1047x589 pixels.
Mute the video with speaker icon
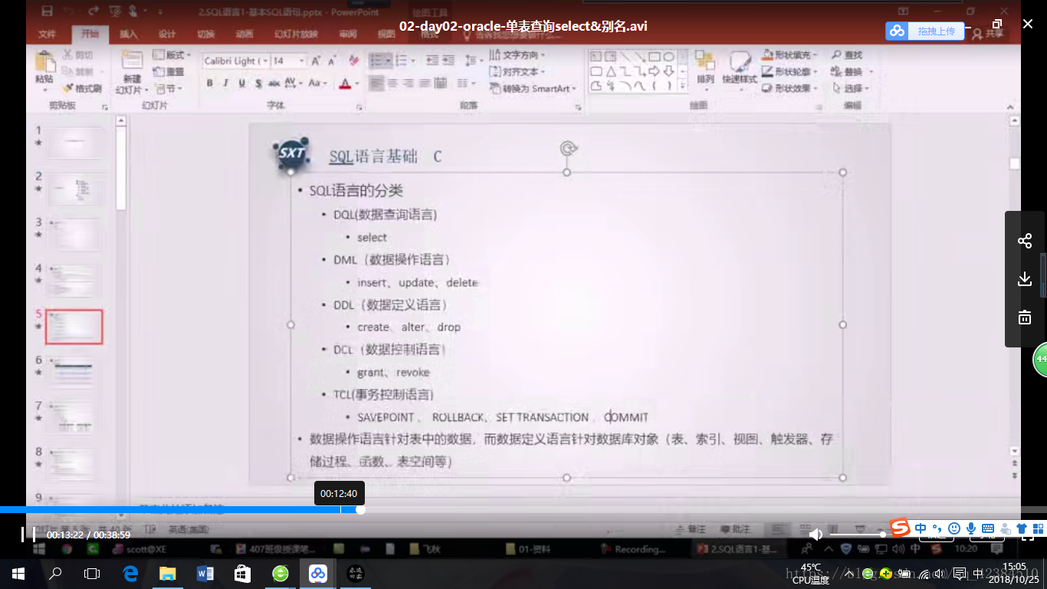[x=816, y=534]
